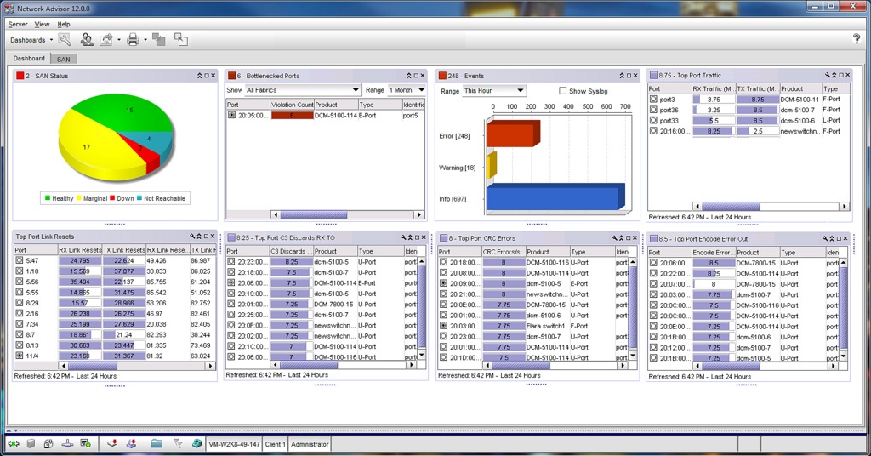Viewport: 871px width, 456px height.
Task: Open Top Port CRC Errors wrench settings
Action: coord(615,238)
